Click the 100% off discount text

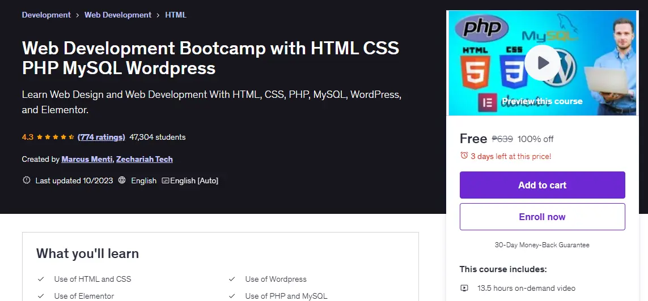[x=536, y=139]
